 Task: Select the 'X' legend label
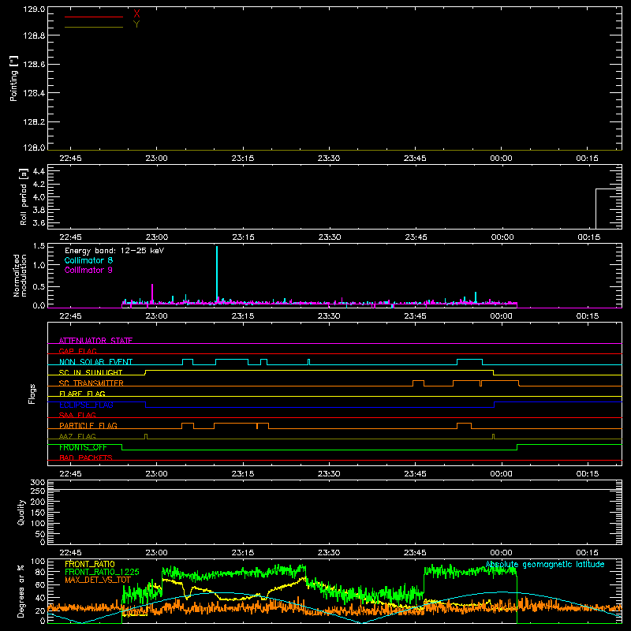(136, 14)
